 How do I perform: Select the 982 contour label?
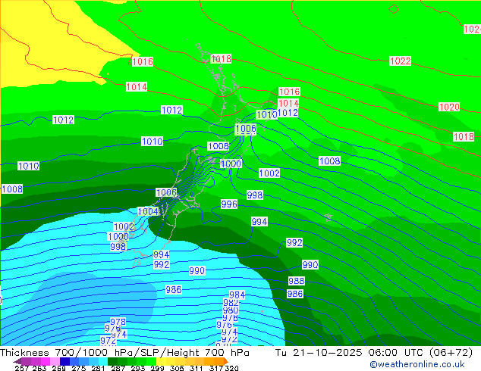231,303
